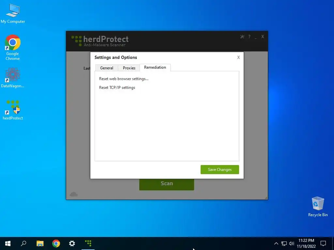Select the Remediation tab
This screenshot has height=250, width=334.
pyautogui.click(x=155, y=67)
